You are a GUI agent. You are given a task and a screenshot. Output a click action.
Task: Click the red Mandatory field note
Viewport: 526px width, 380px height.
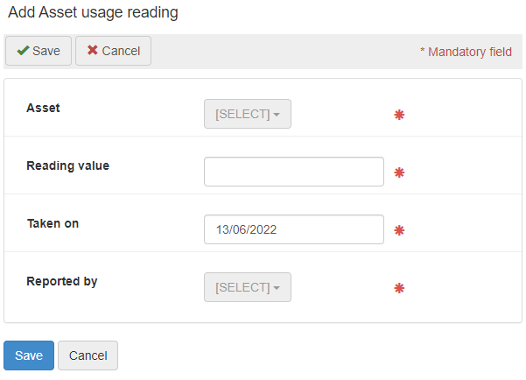tap(466, 52)
